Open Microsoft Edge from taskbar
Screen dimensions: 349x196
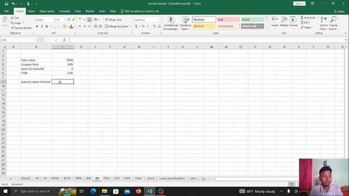pyautogui.click(x=93, y=191)
